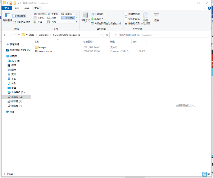The image size is (213, 178).
Task: Open Help question mark icon
Action: coord(209,8)
